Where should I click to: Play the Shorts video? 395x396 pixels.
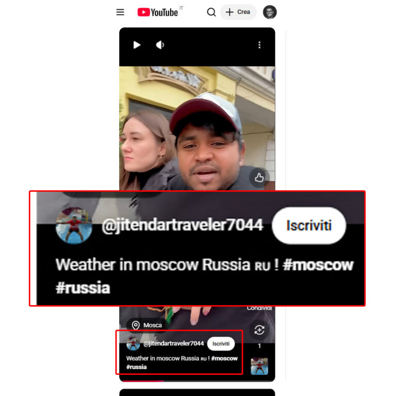pos(137,45)
